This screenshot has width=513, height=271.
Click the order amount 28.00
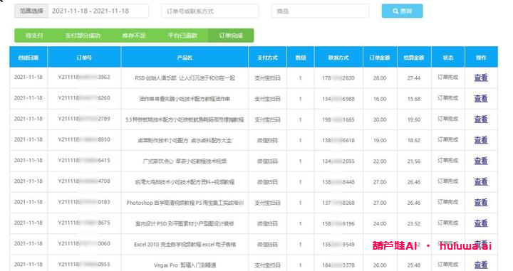[x=380, y=78]
